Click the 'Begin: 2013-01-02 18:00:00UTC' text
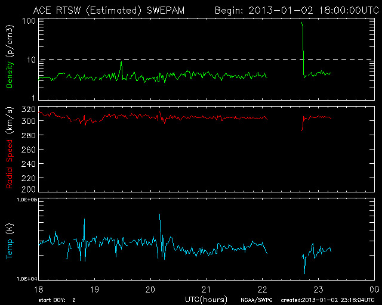382x305 pixels. click(x=297, y=11)
